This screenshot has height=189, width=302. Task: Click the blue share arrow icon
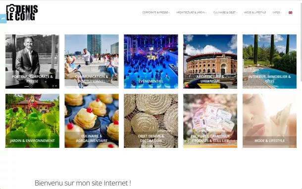coord(3,18)
